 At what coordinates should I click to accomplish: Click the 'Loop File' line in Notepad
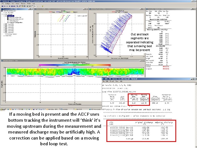(x=119, y=92)
